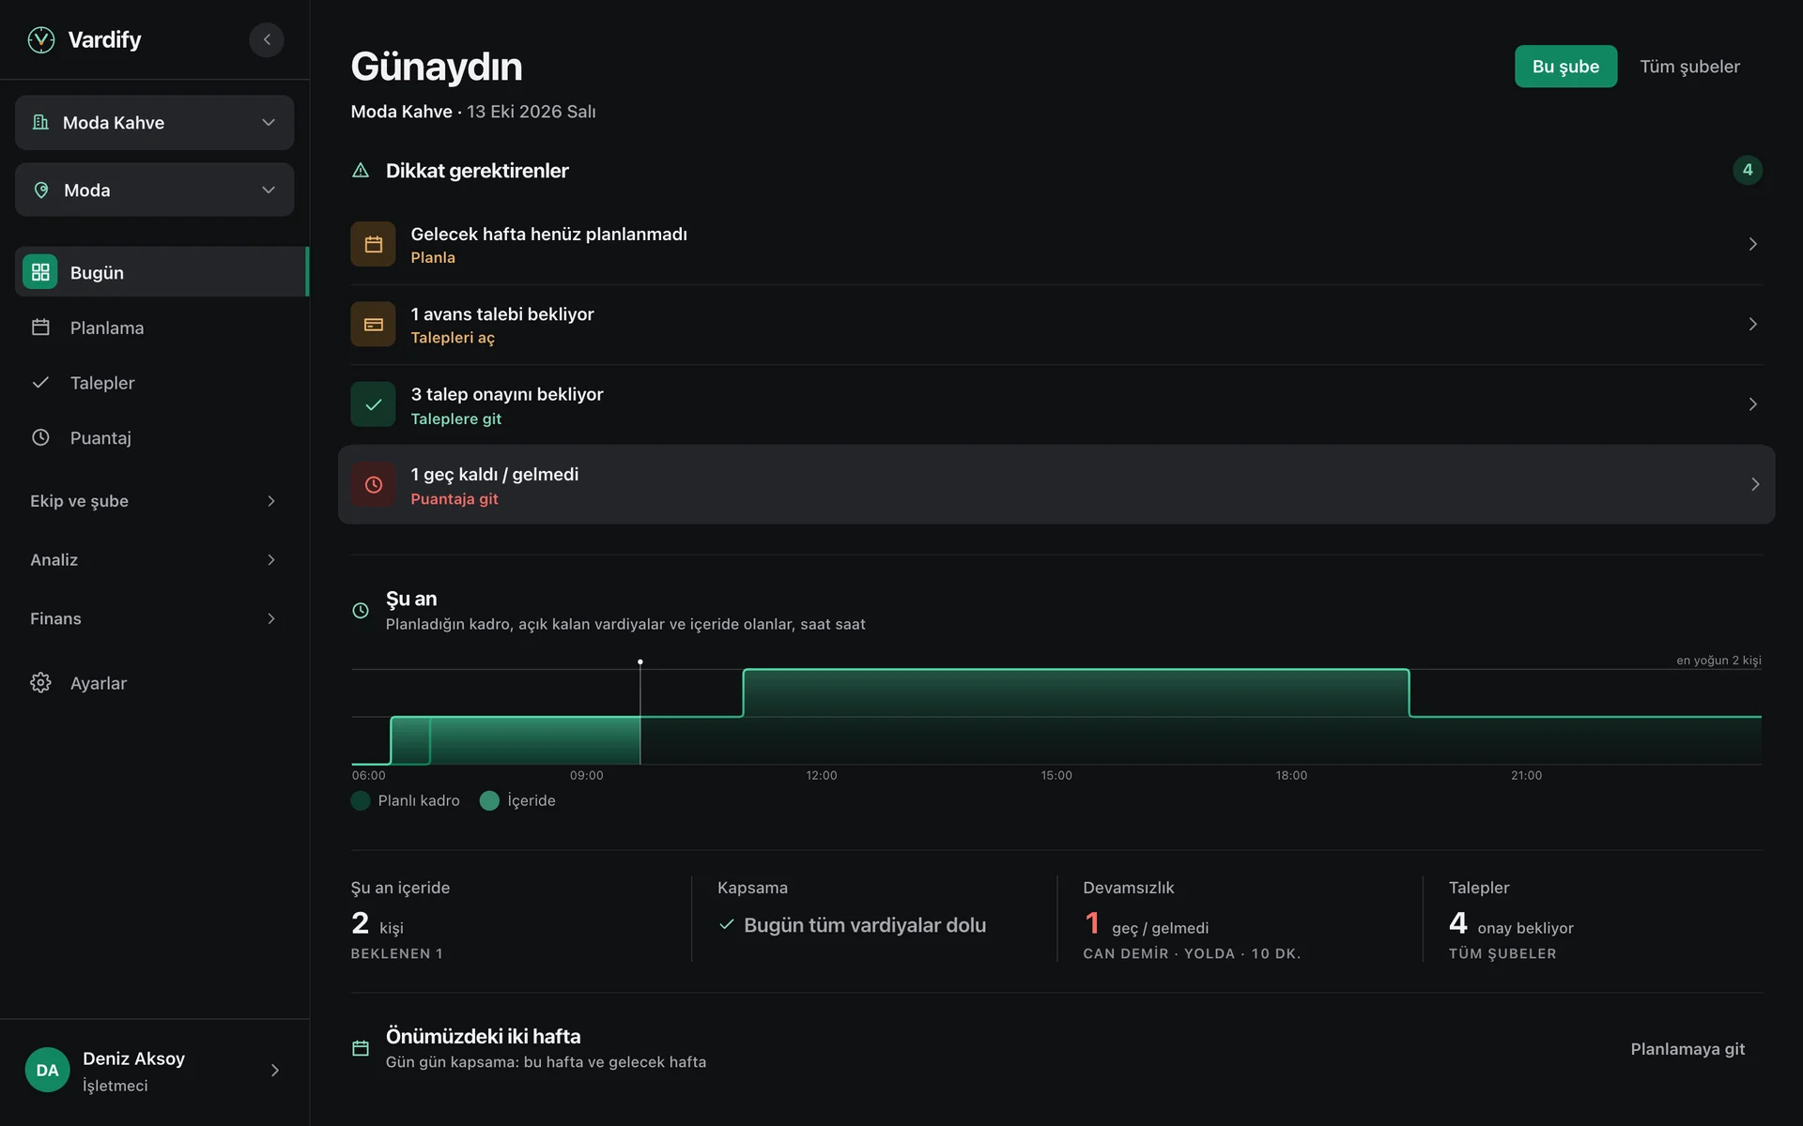This screenshot has width=1803, height=1126.
Task: Click the grid icon for Bugün
Action: [x=40, y=272]
